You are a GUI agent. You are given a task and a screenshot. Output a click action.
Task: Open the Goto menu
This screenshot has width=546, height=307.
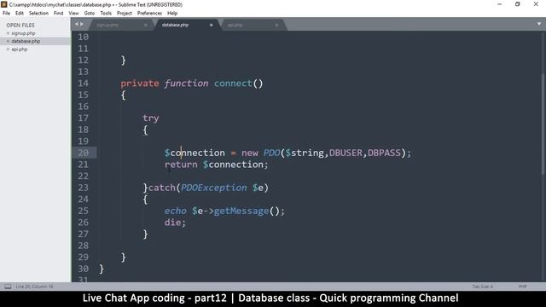click(x=89, y=14)
